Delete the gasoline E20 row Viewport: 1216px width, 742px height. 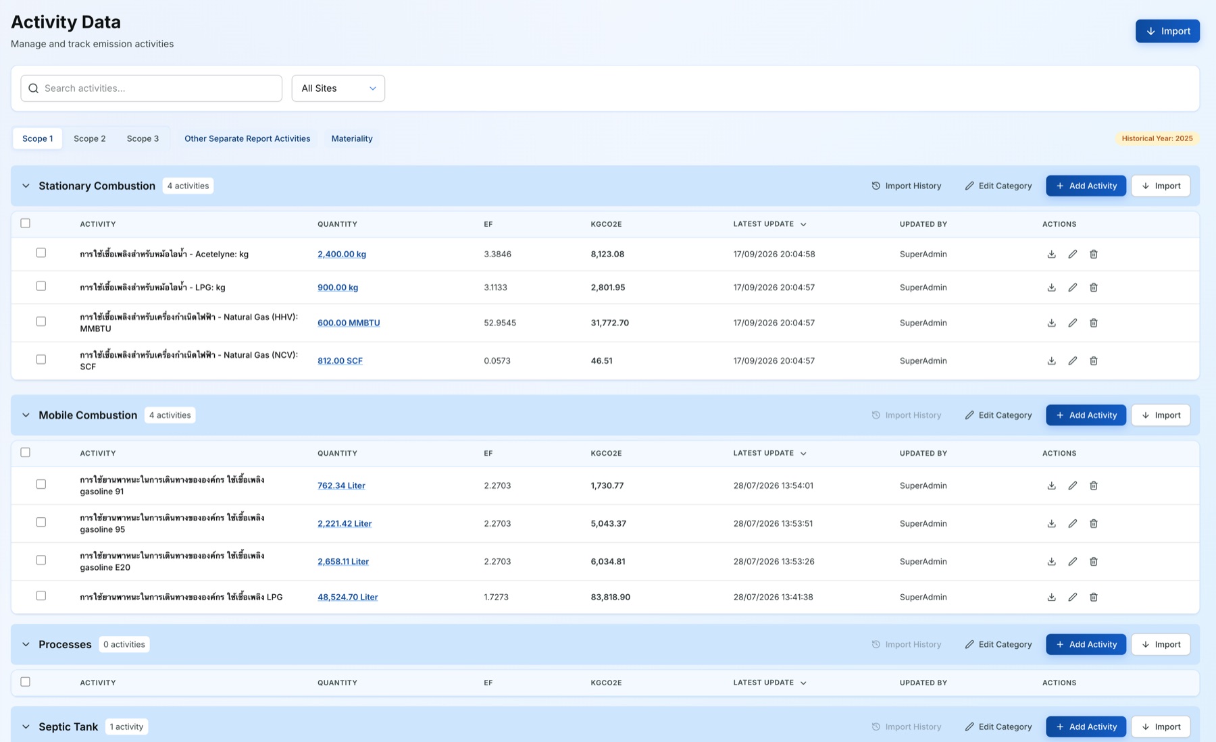pos(1093,562)
